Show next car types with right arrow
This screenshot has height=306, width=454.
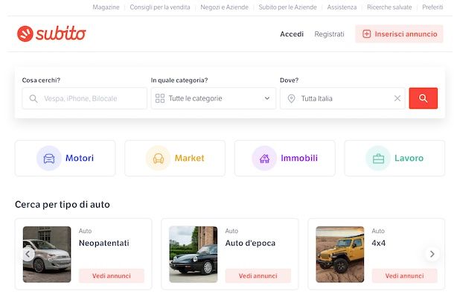tap(432, 254)
